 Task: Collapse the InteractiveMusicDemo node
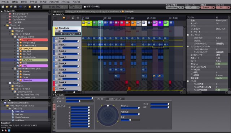(13, 69)
